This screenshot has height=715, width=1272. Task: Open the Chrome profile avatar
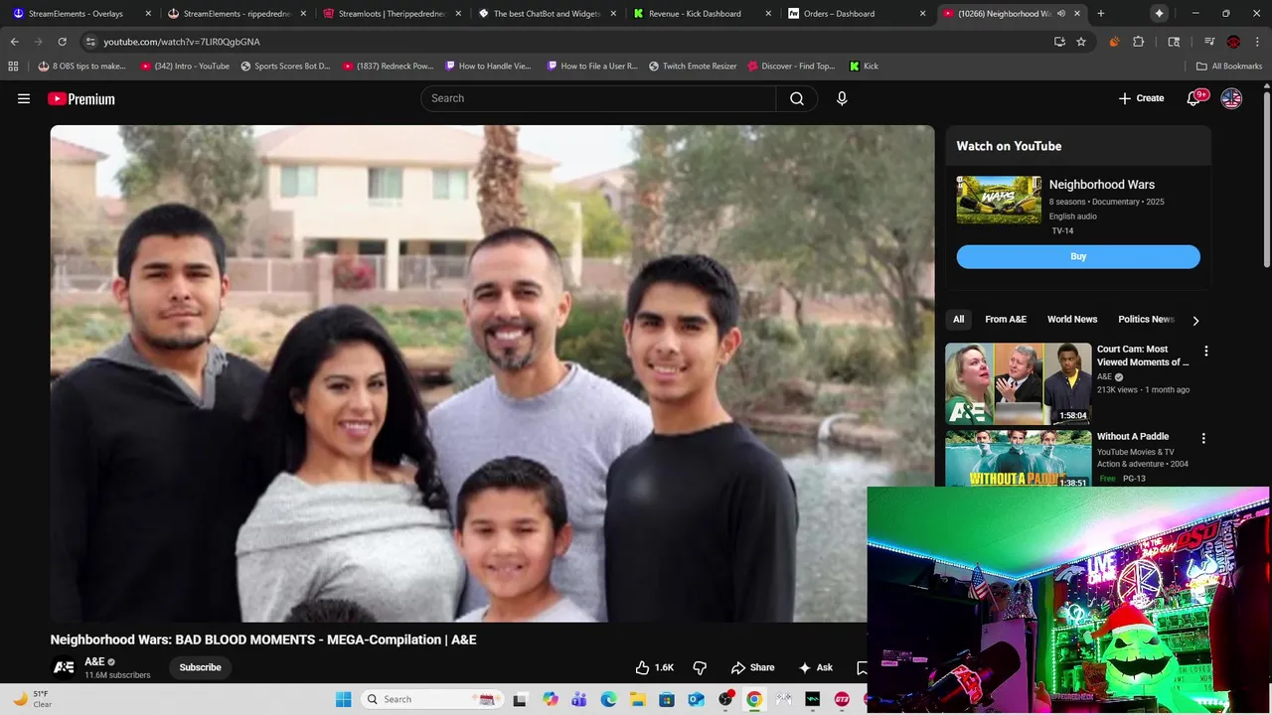click(x=1233, y=42)
